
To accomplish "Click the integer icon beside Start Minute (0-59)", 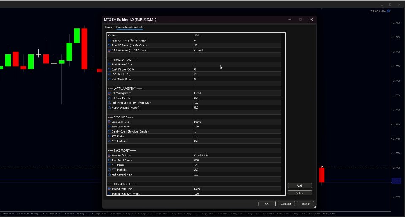I will click(109, 70).
